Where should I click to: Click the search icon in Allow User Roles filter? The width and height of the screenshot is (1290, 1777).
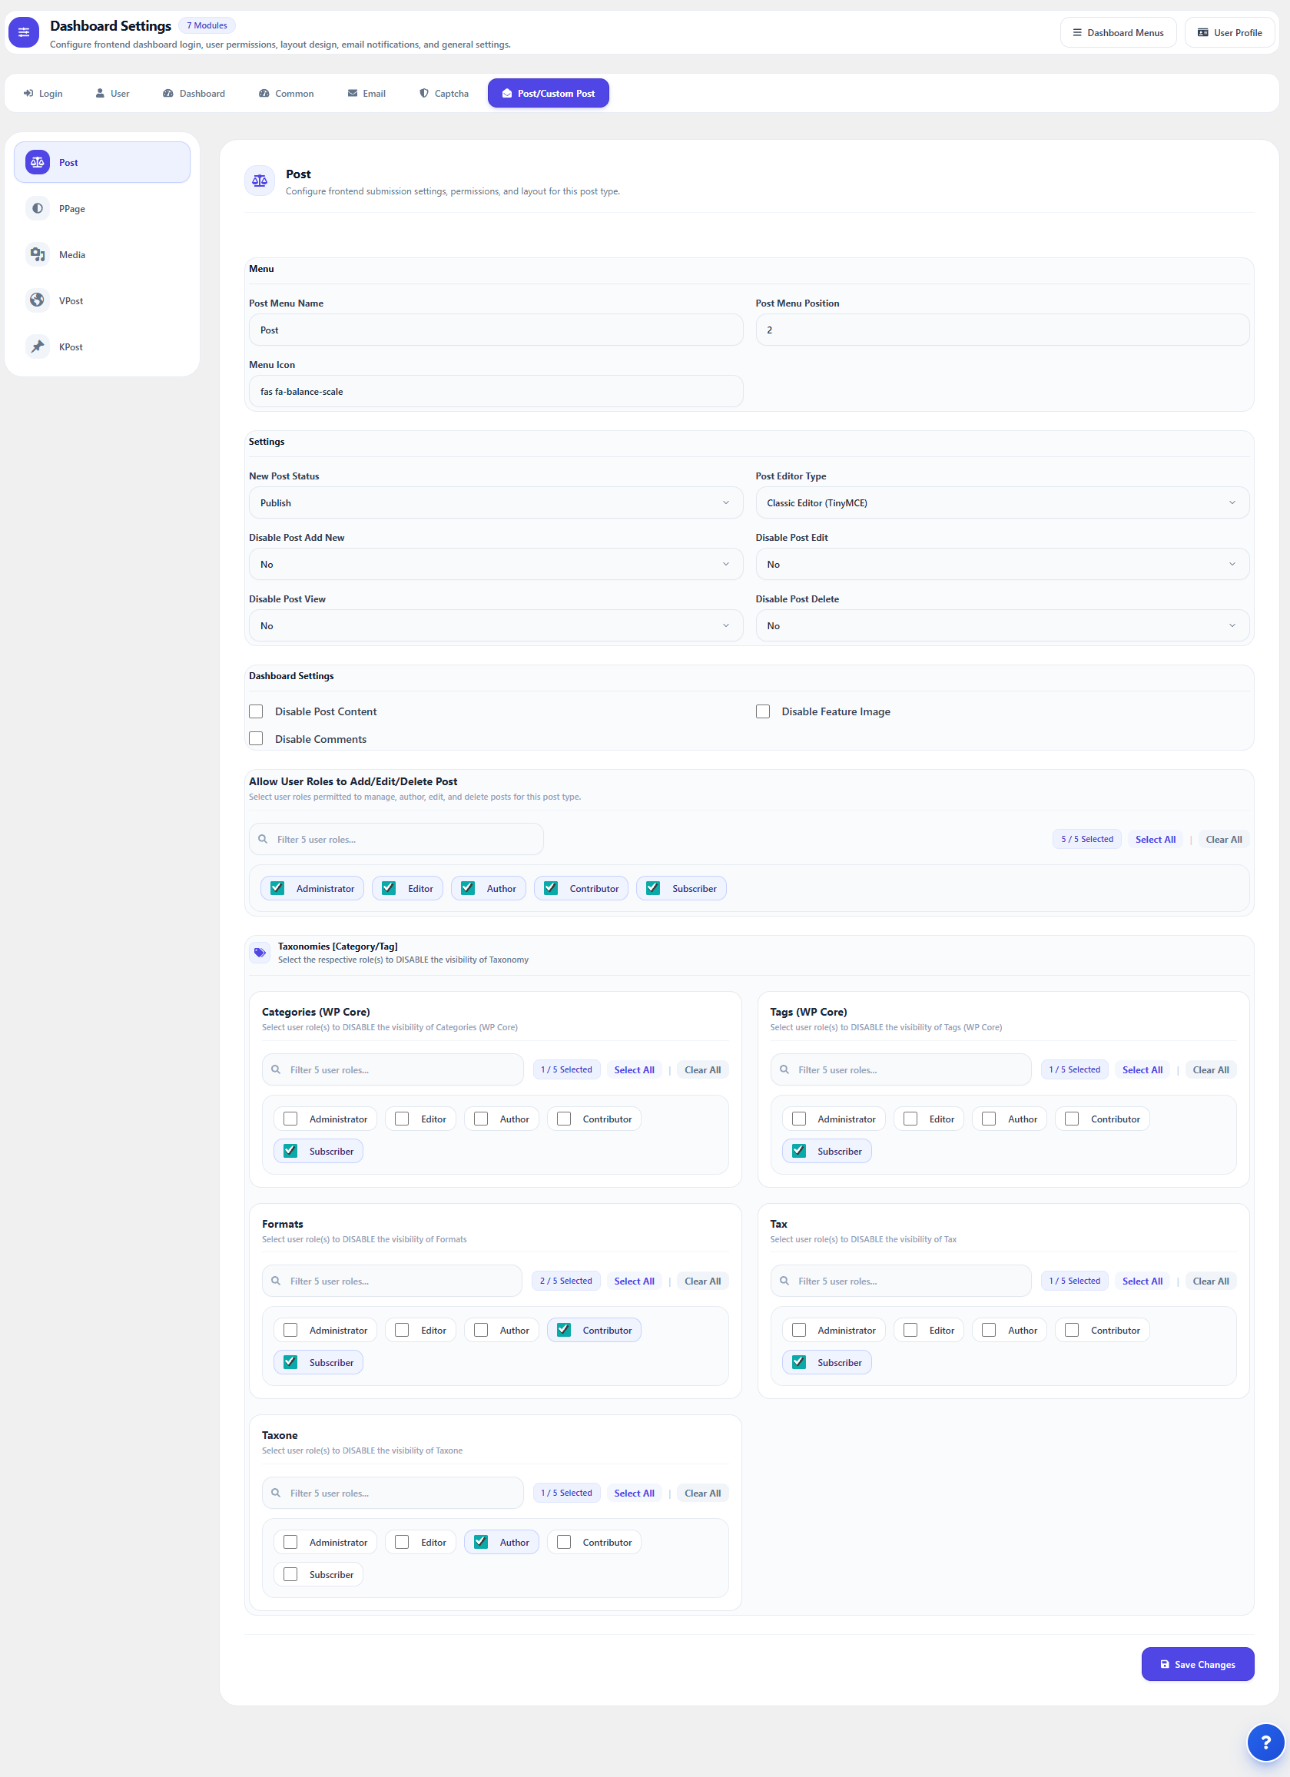click(x=263, y=839)
